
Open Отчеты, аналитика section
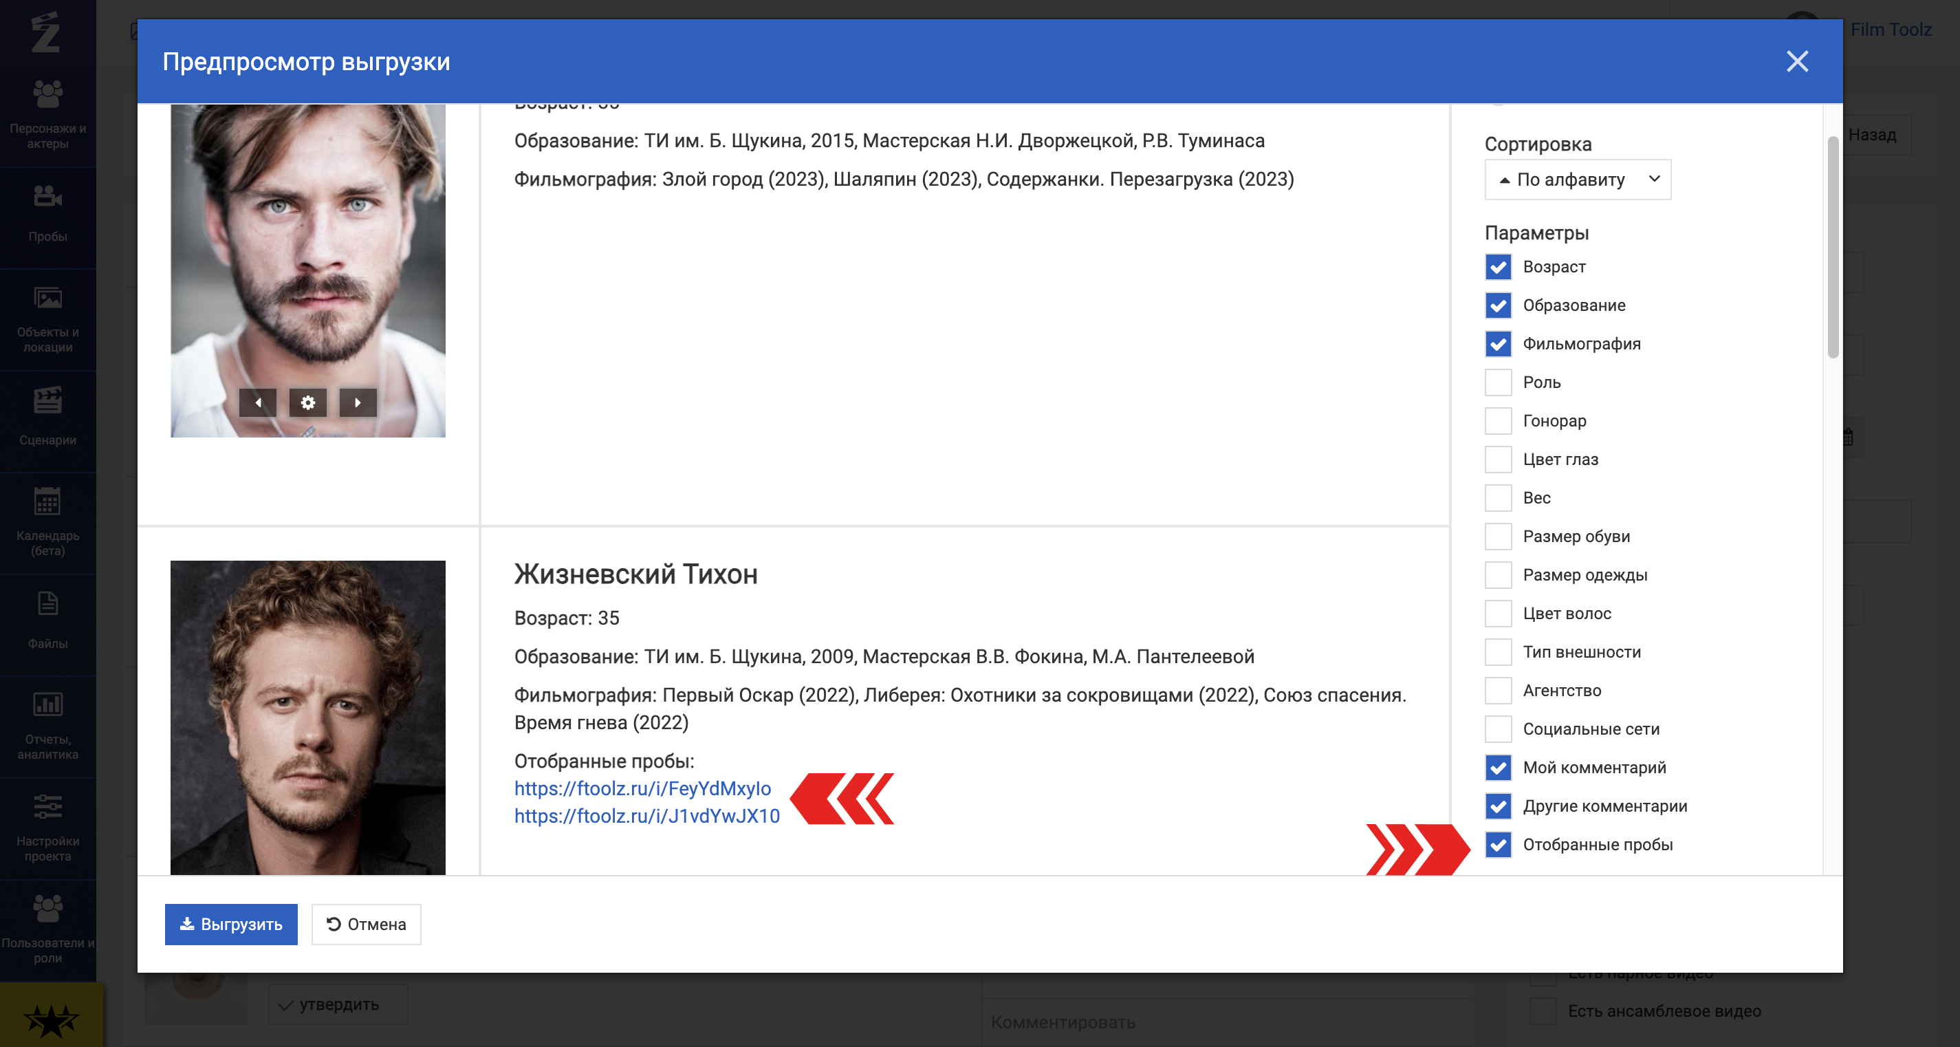point(48,725)
